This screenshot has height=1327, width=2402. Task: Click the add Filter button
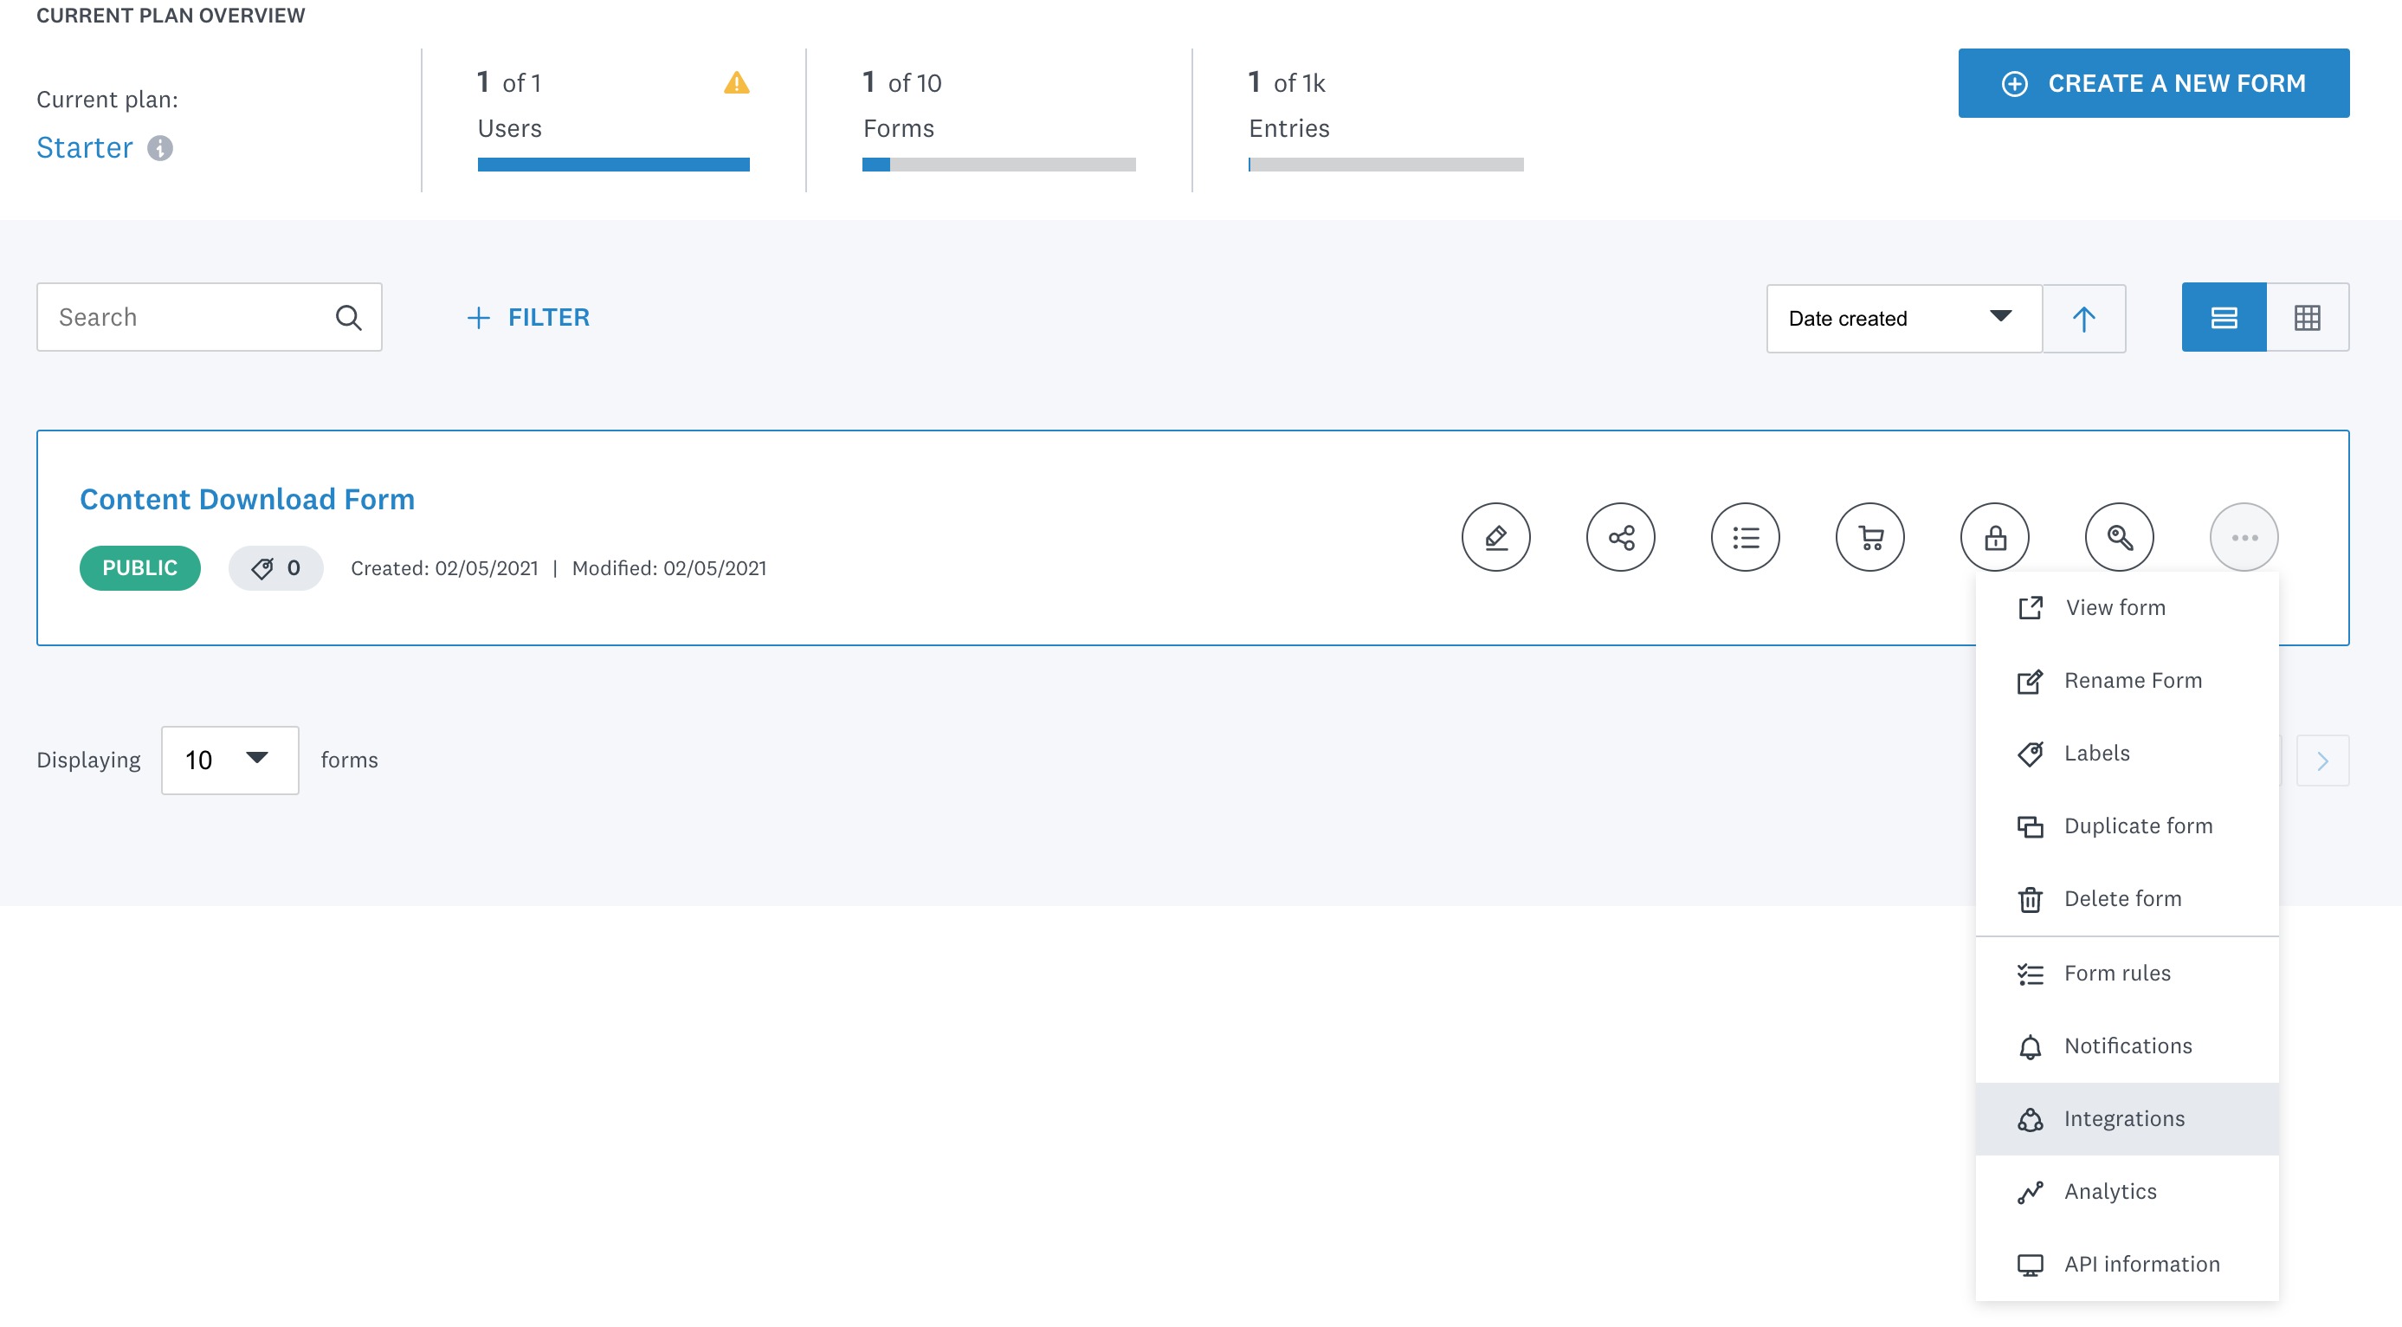pos(528,317)
